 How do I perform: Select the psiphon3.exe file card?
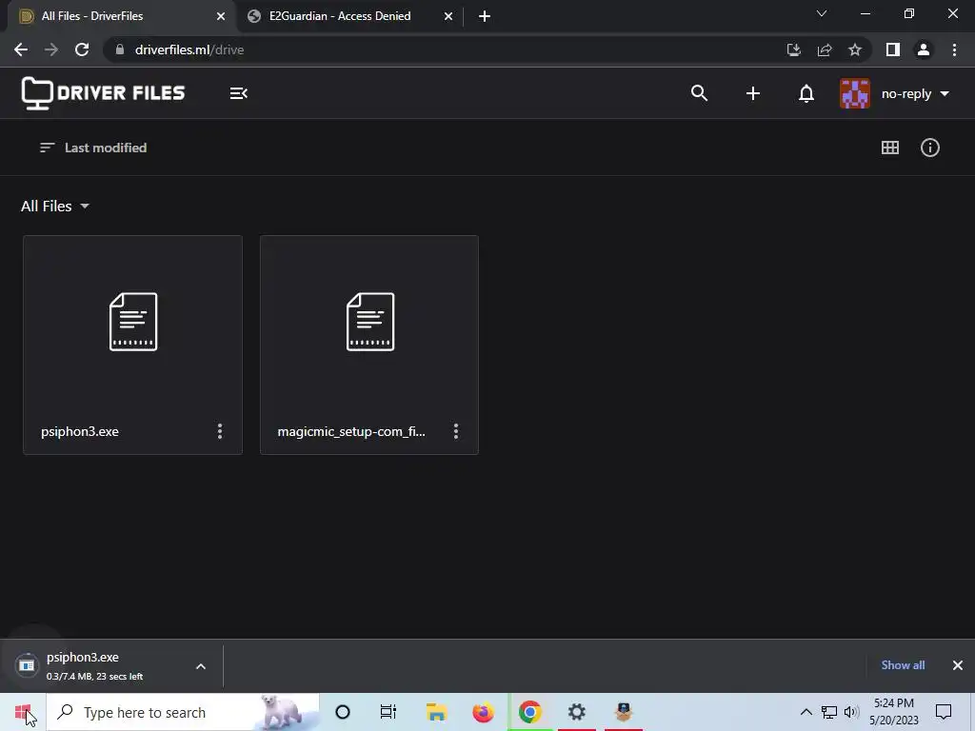coord(132,345)
